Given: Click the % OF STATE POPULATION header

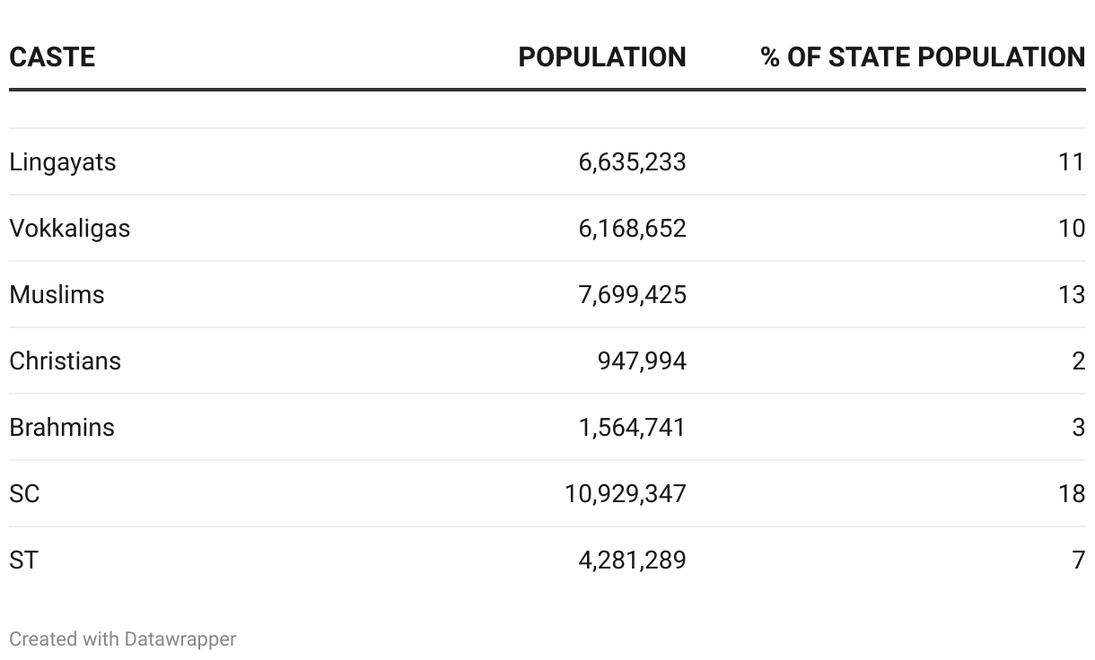Looking at the screenshot, I should point(922,57).
